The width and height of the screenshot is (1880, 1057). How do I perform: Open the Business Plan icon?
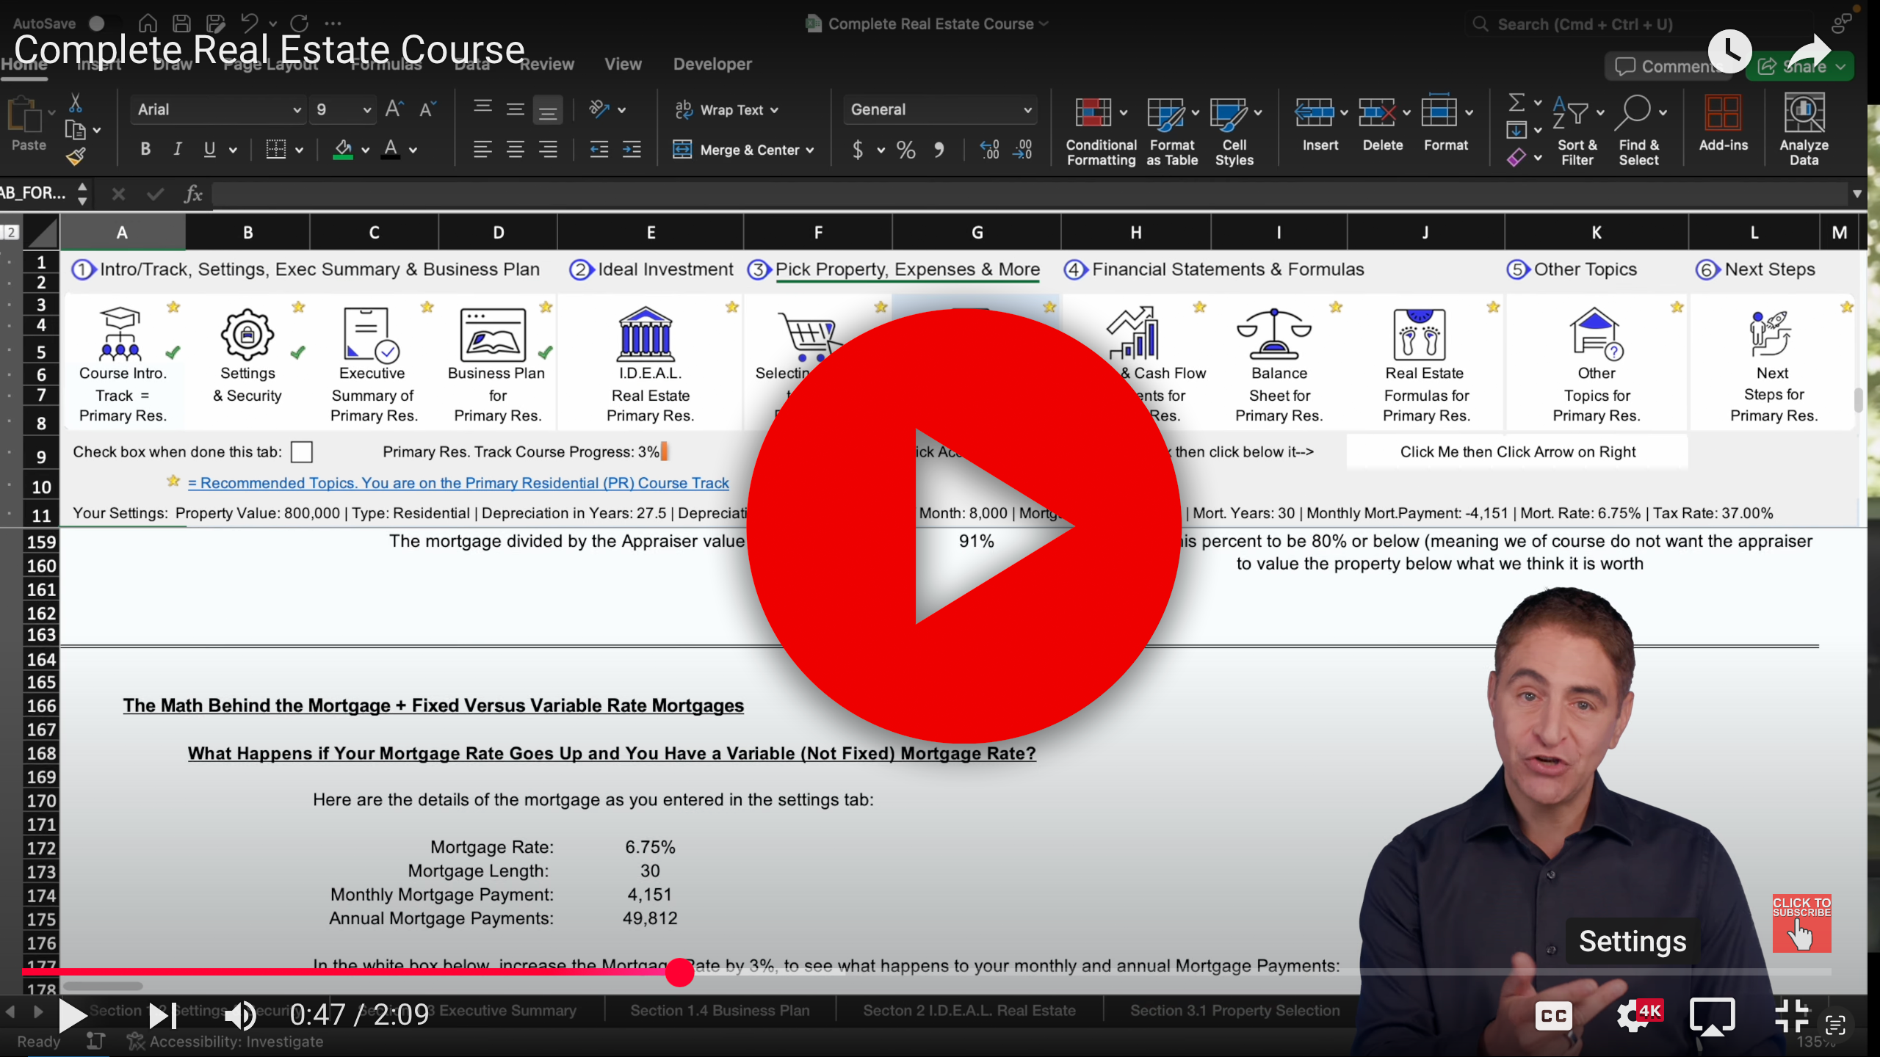(x=493, y=335)
